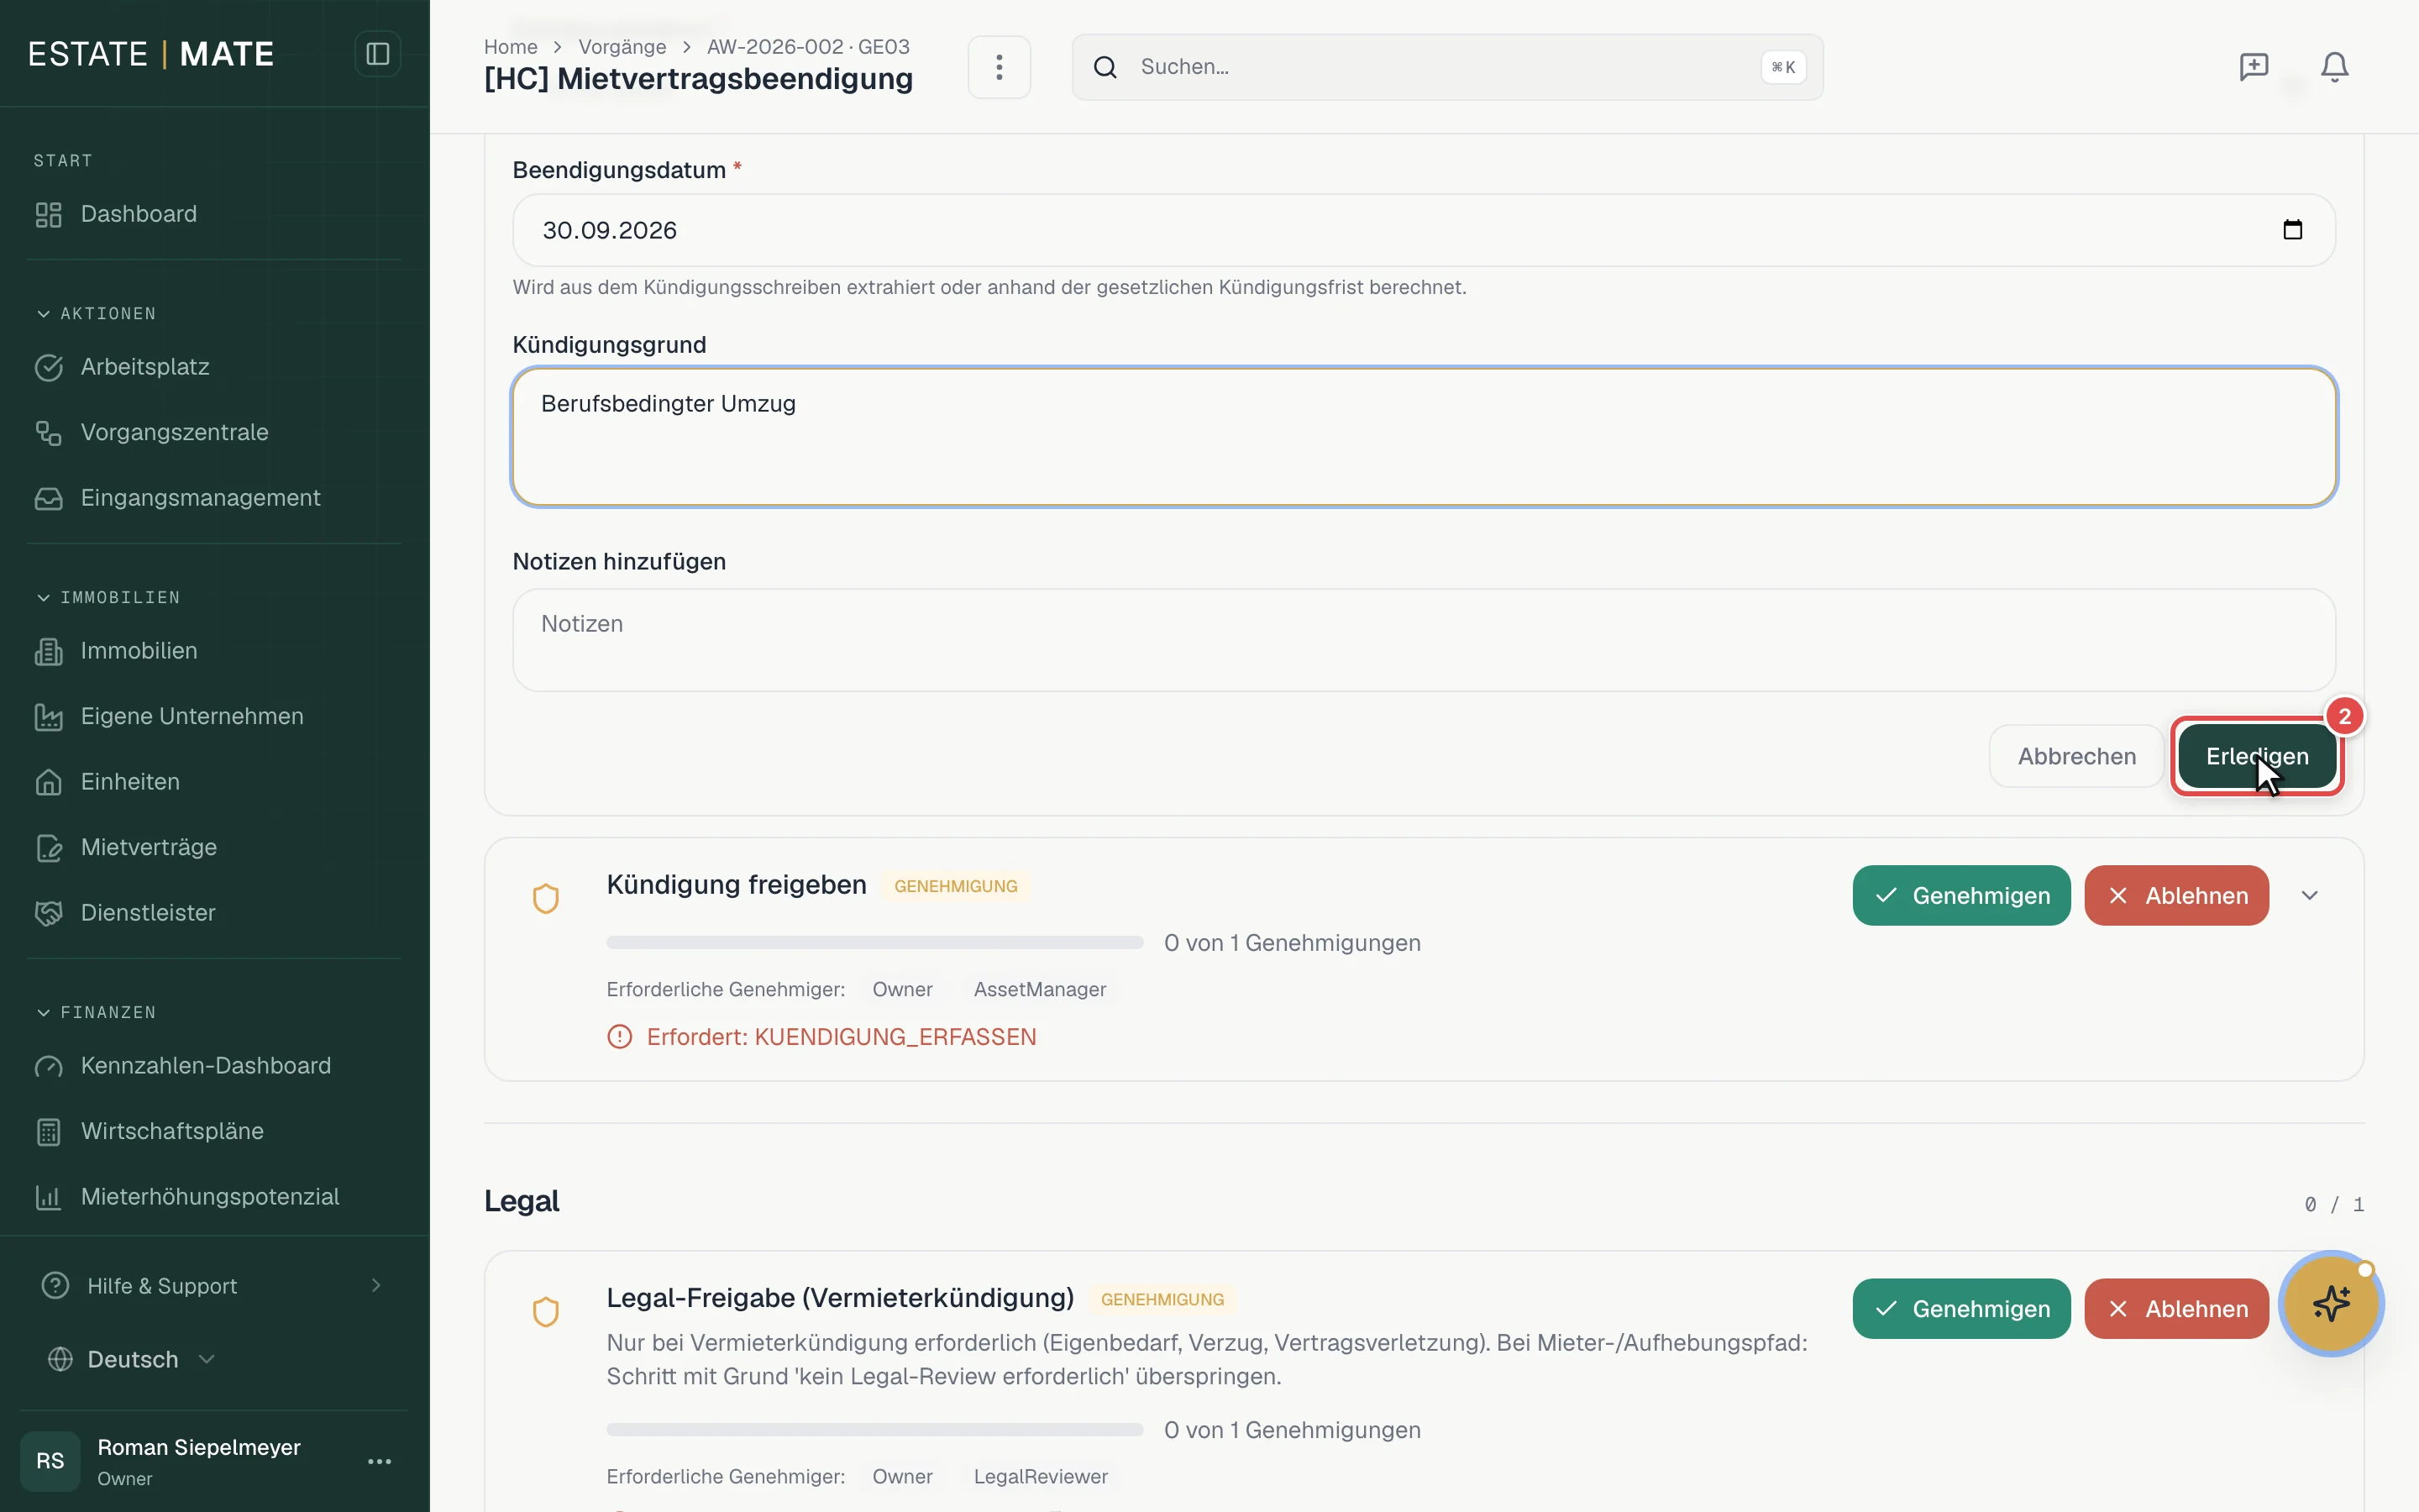The image size is (2419, 1512).
Task: Open Wirtschaftspläne
Action: pyautogui.click(x=214, y=1131)
